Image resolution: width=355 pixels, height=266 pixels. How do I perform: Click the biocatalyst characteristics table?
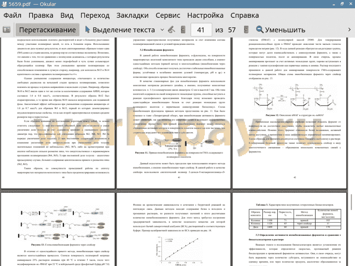295,219
